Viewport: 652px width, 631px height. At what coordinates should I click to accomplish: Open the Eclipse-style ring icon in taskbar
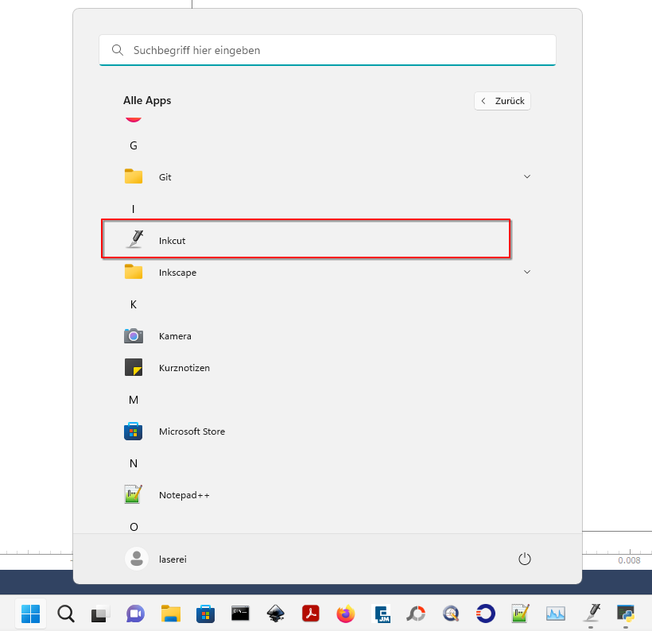(x=486, y=614)
